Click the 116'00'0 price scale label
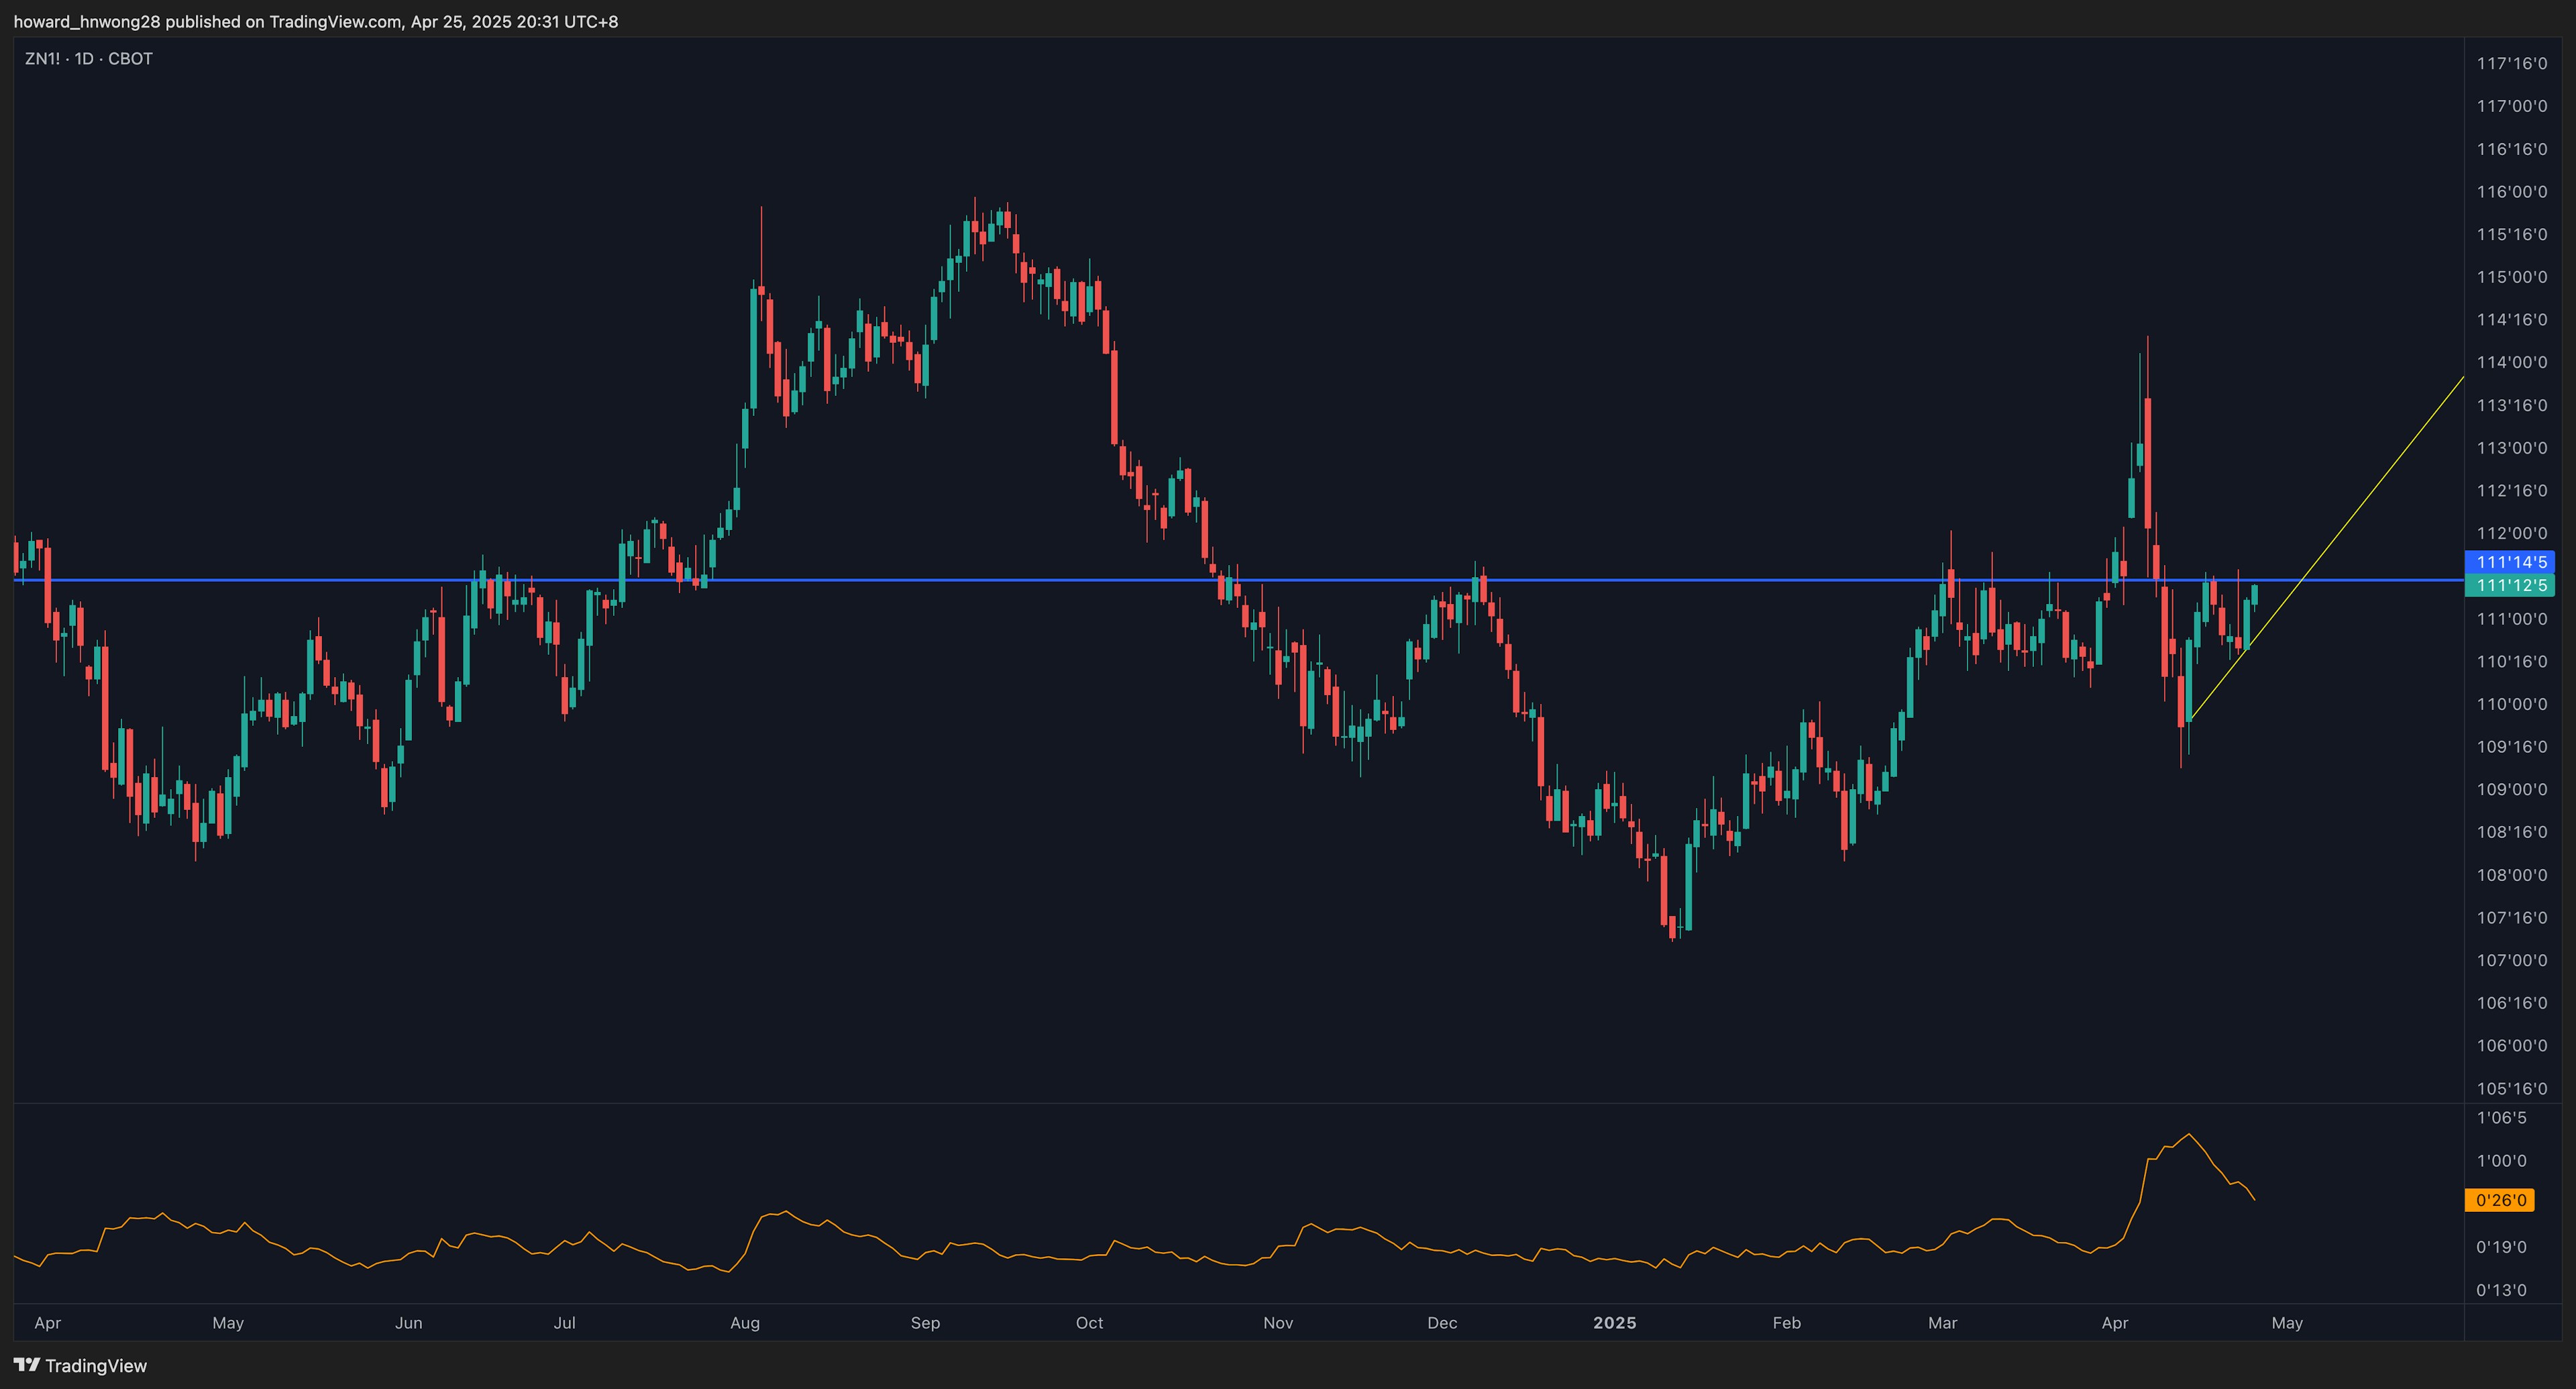 (x=2511, y=192)
